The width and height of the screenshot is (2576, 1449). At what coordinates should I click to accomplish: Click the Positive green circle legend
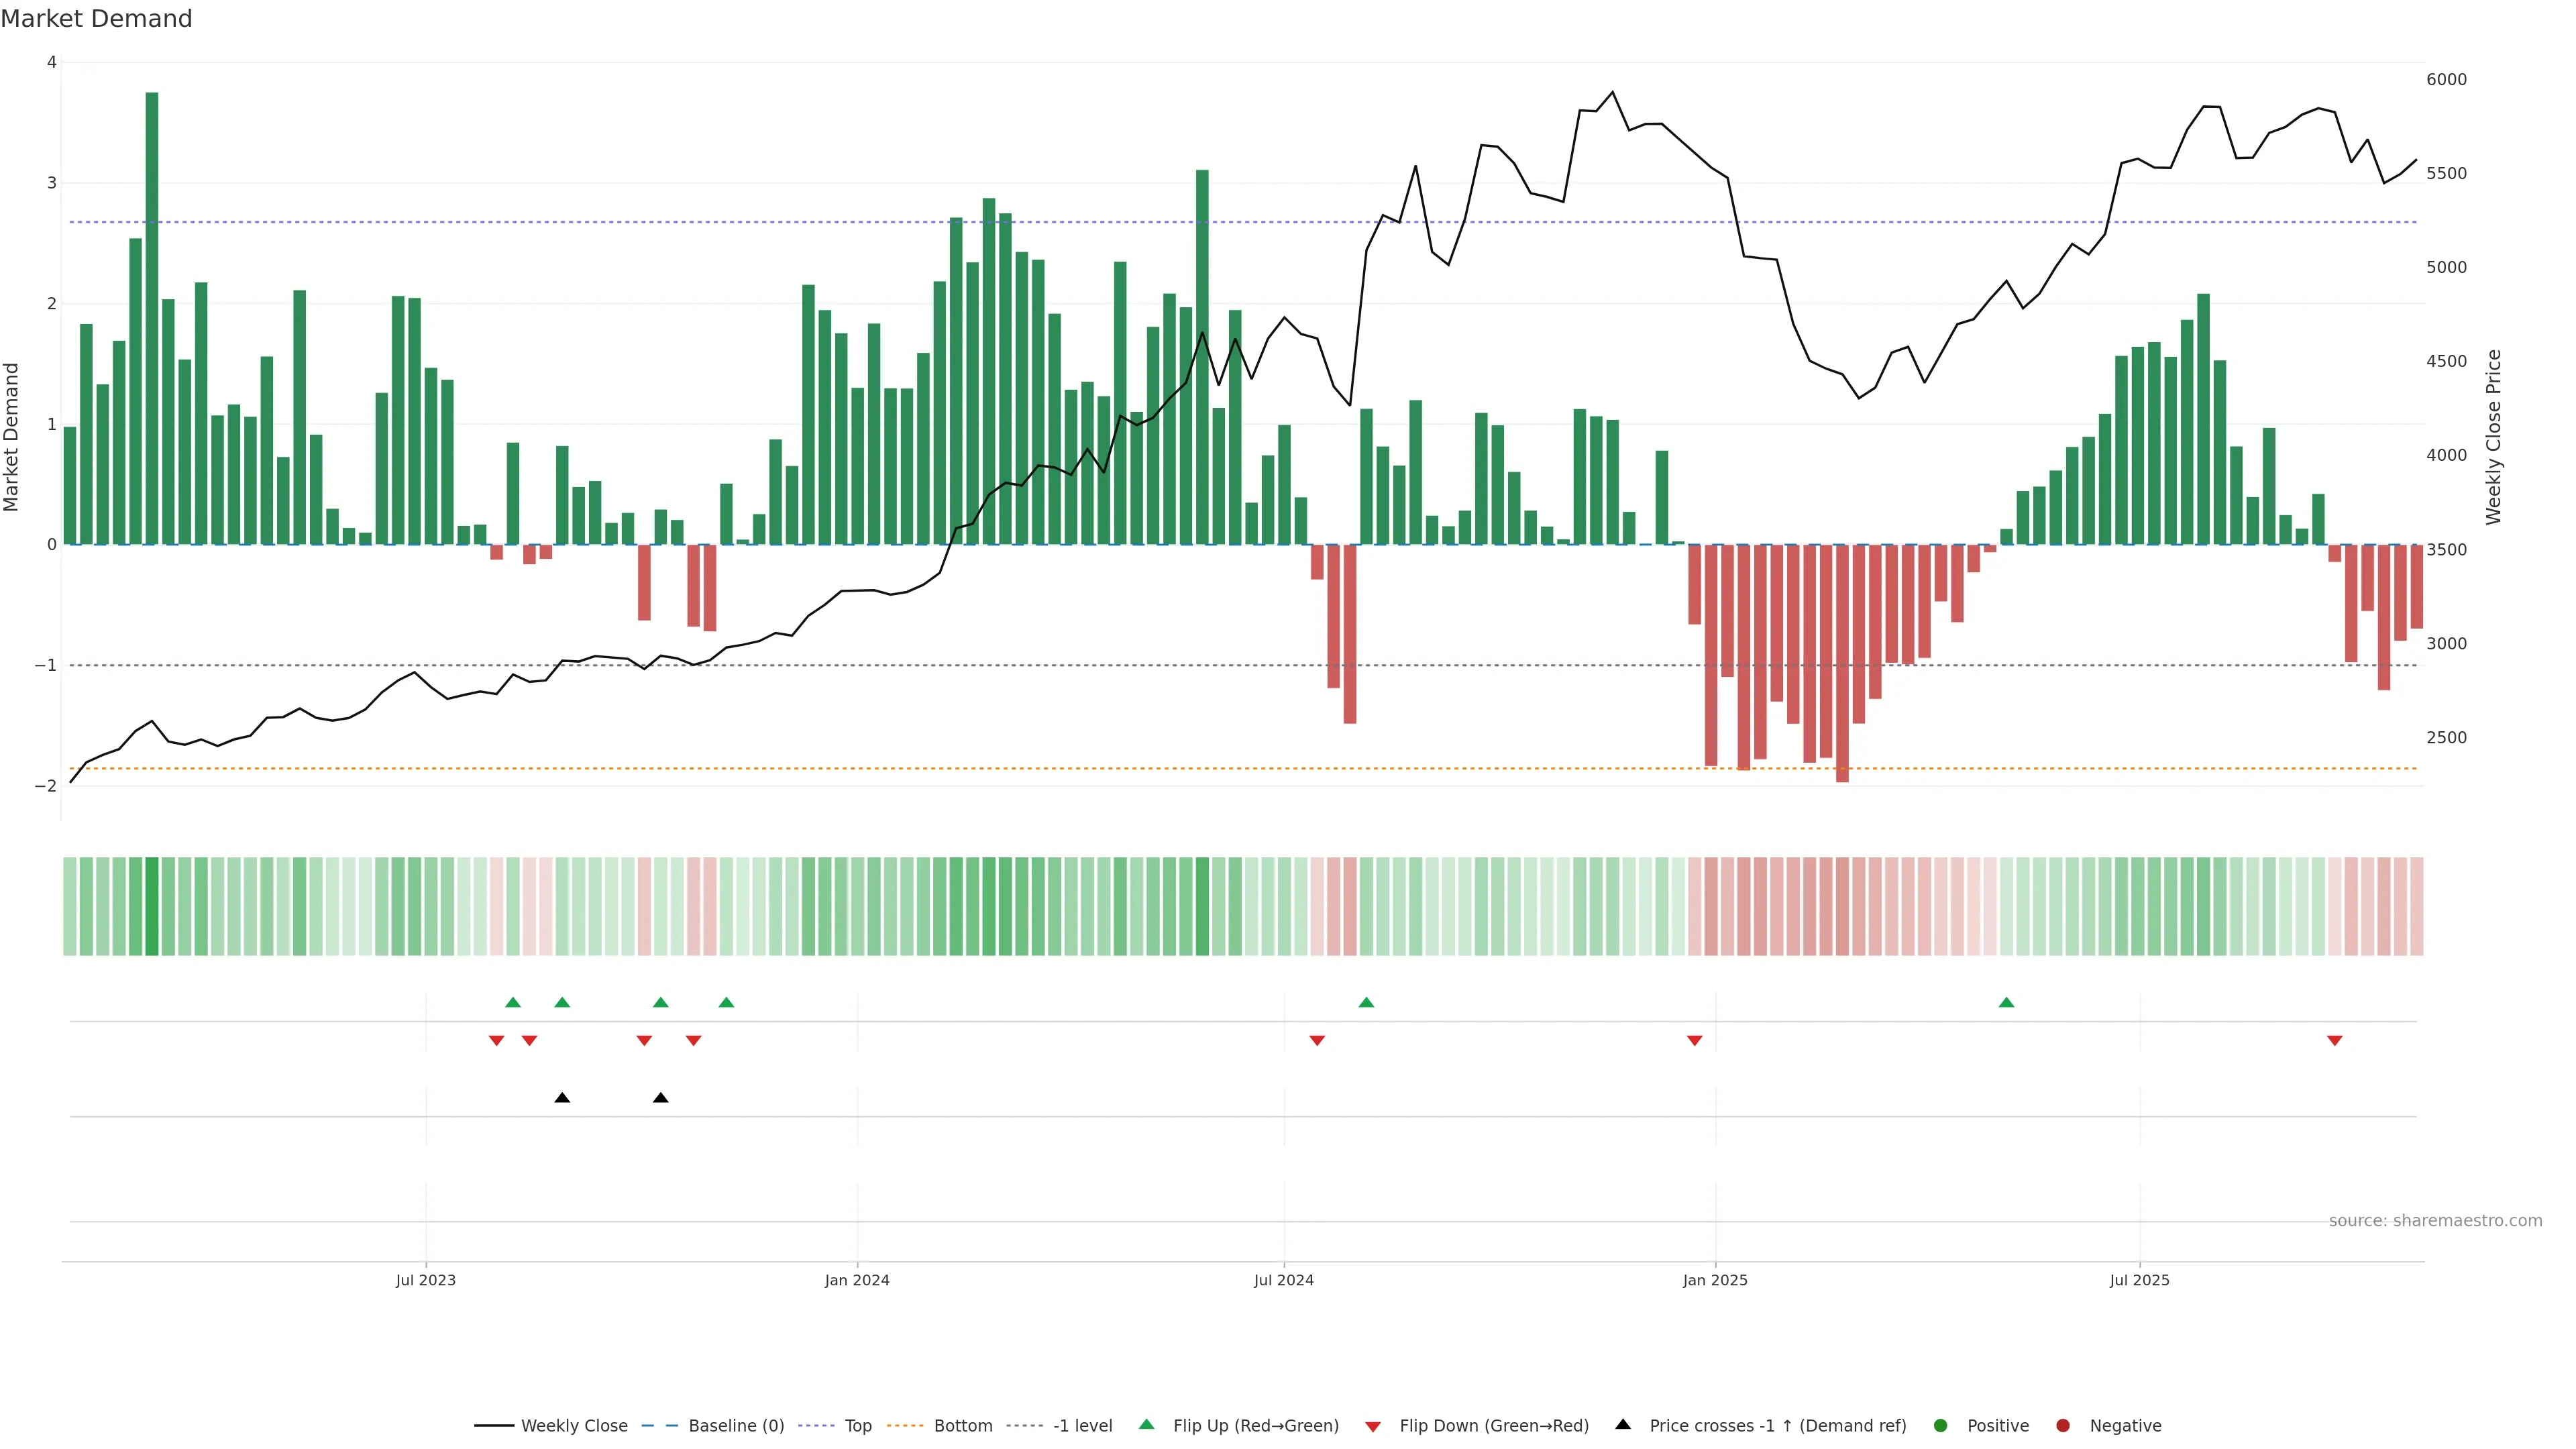coord(1941,1426)
